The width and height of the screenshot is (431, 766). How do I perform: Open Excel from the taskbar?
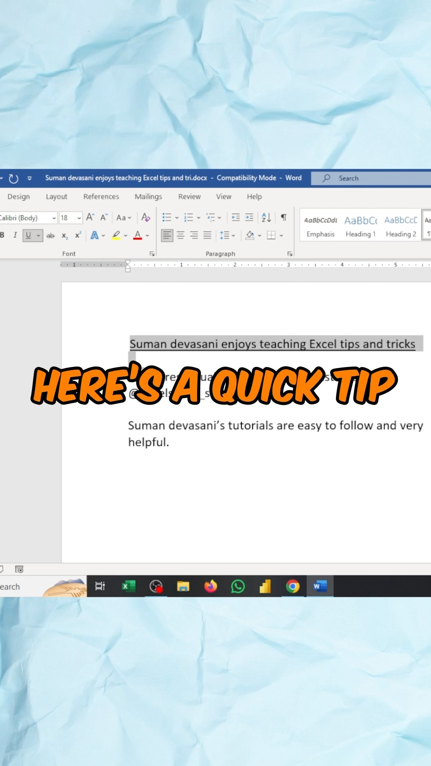[129, 586]
